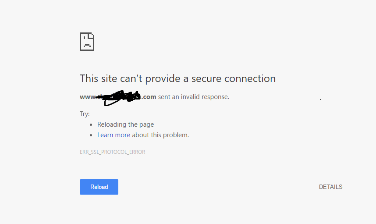The height and width of the screenshot is (224, 376).
Task: Click the word "connection" in the heading
Action: pos(250,78)
